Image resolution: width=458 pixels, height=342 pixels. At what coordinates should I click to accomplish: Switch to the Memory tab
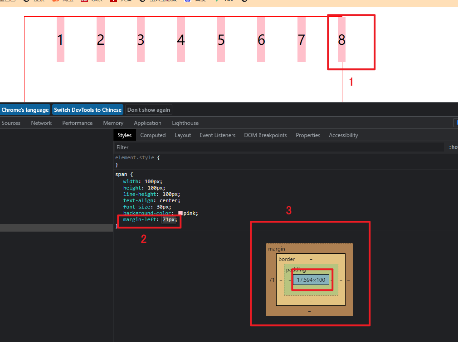[x=113, y=123]
